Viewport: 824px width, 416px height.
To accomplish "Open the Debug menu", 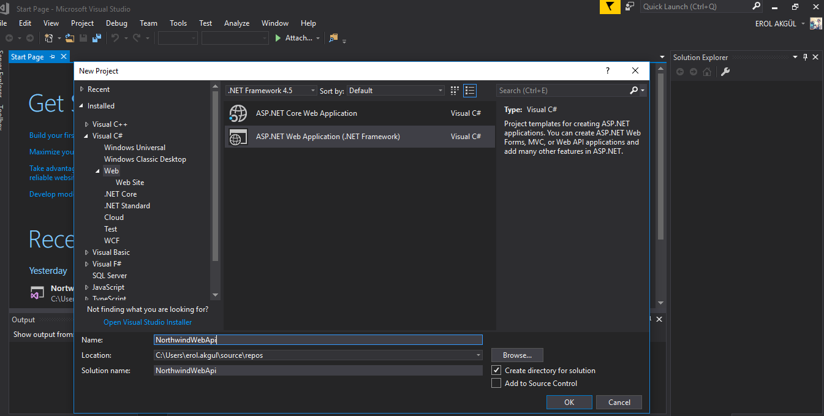I will 116,23.
